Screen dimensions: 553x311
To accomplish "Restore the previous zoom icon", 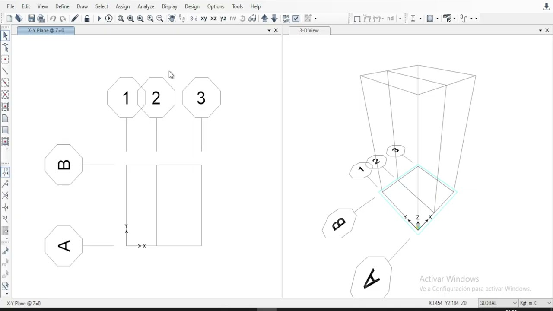I will pos(140,18).
